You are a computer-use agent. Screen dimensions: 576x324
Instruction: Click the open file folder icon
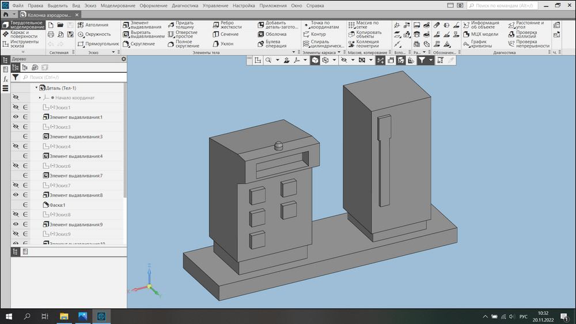60,25
